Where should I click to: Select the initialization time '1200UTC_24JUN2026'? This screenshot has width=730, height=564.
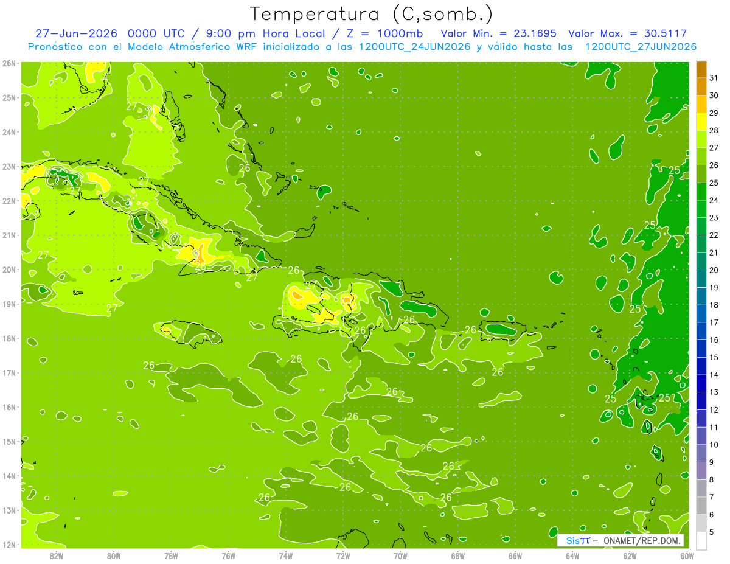point(414,47)
